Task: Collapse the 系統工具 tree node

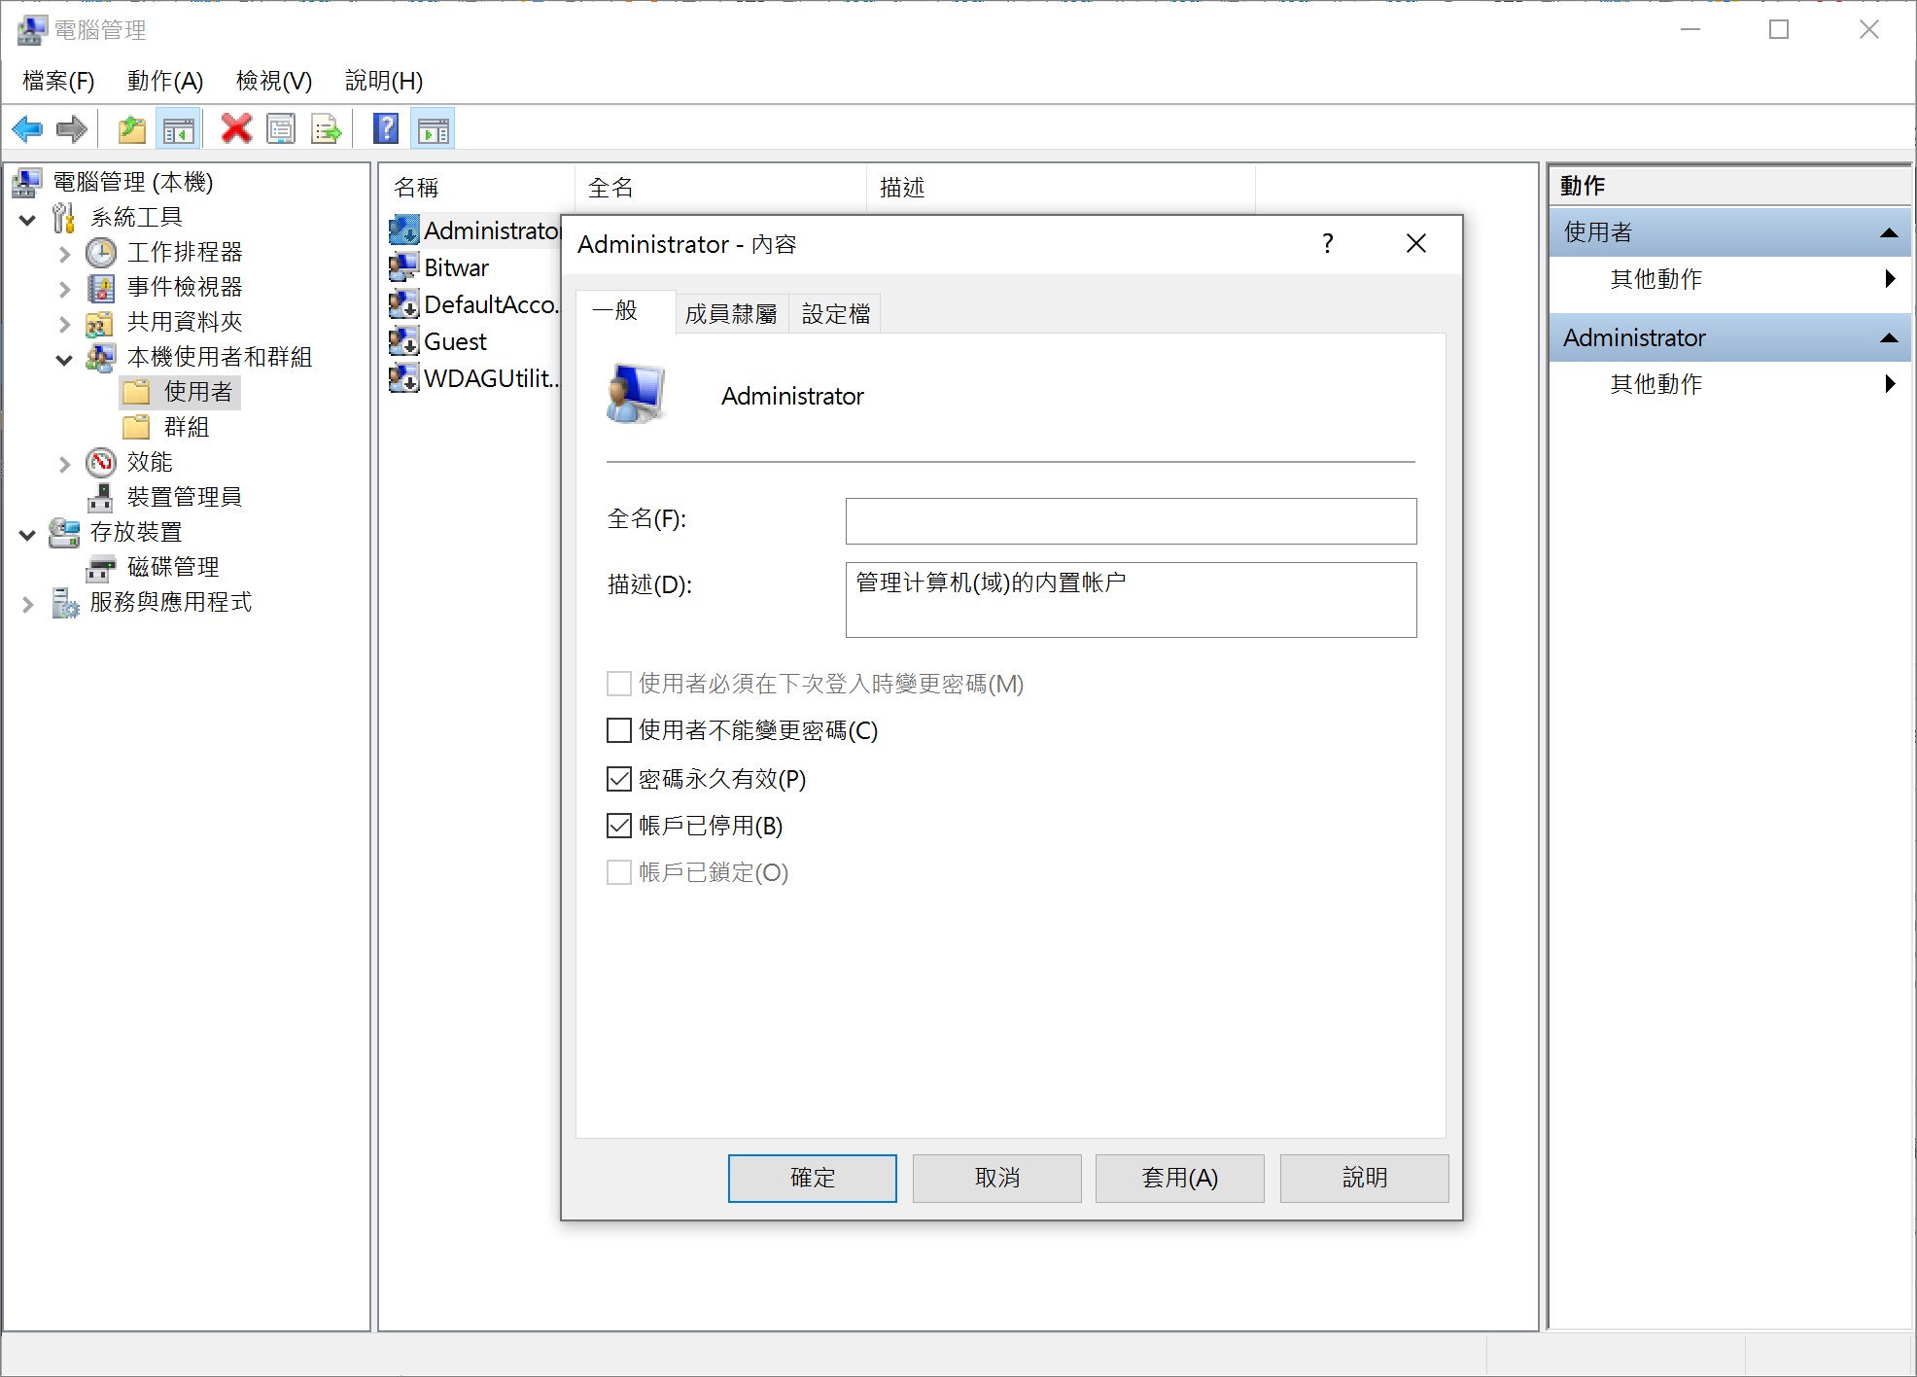Action: pyautogui.click(x=28, y=220)
